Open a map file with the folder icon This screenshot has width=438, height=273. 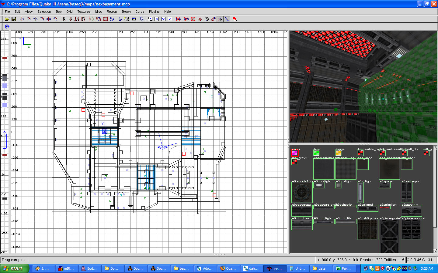[x=7, y=19]
